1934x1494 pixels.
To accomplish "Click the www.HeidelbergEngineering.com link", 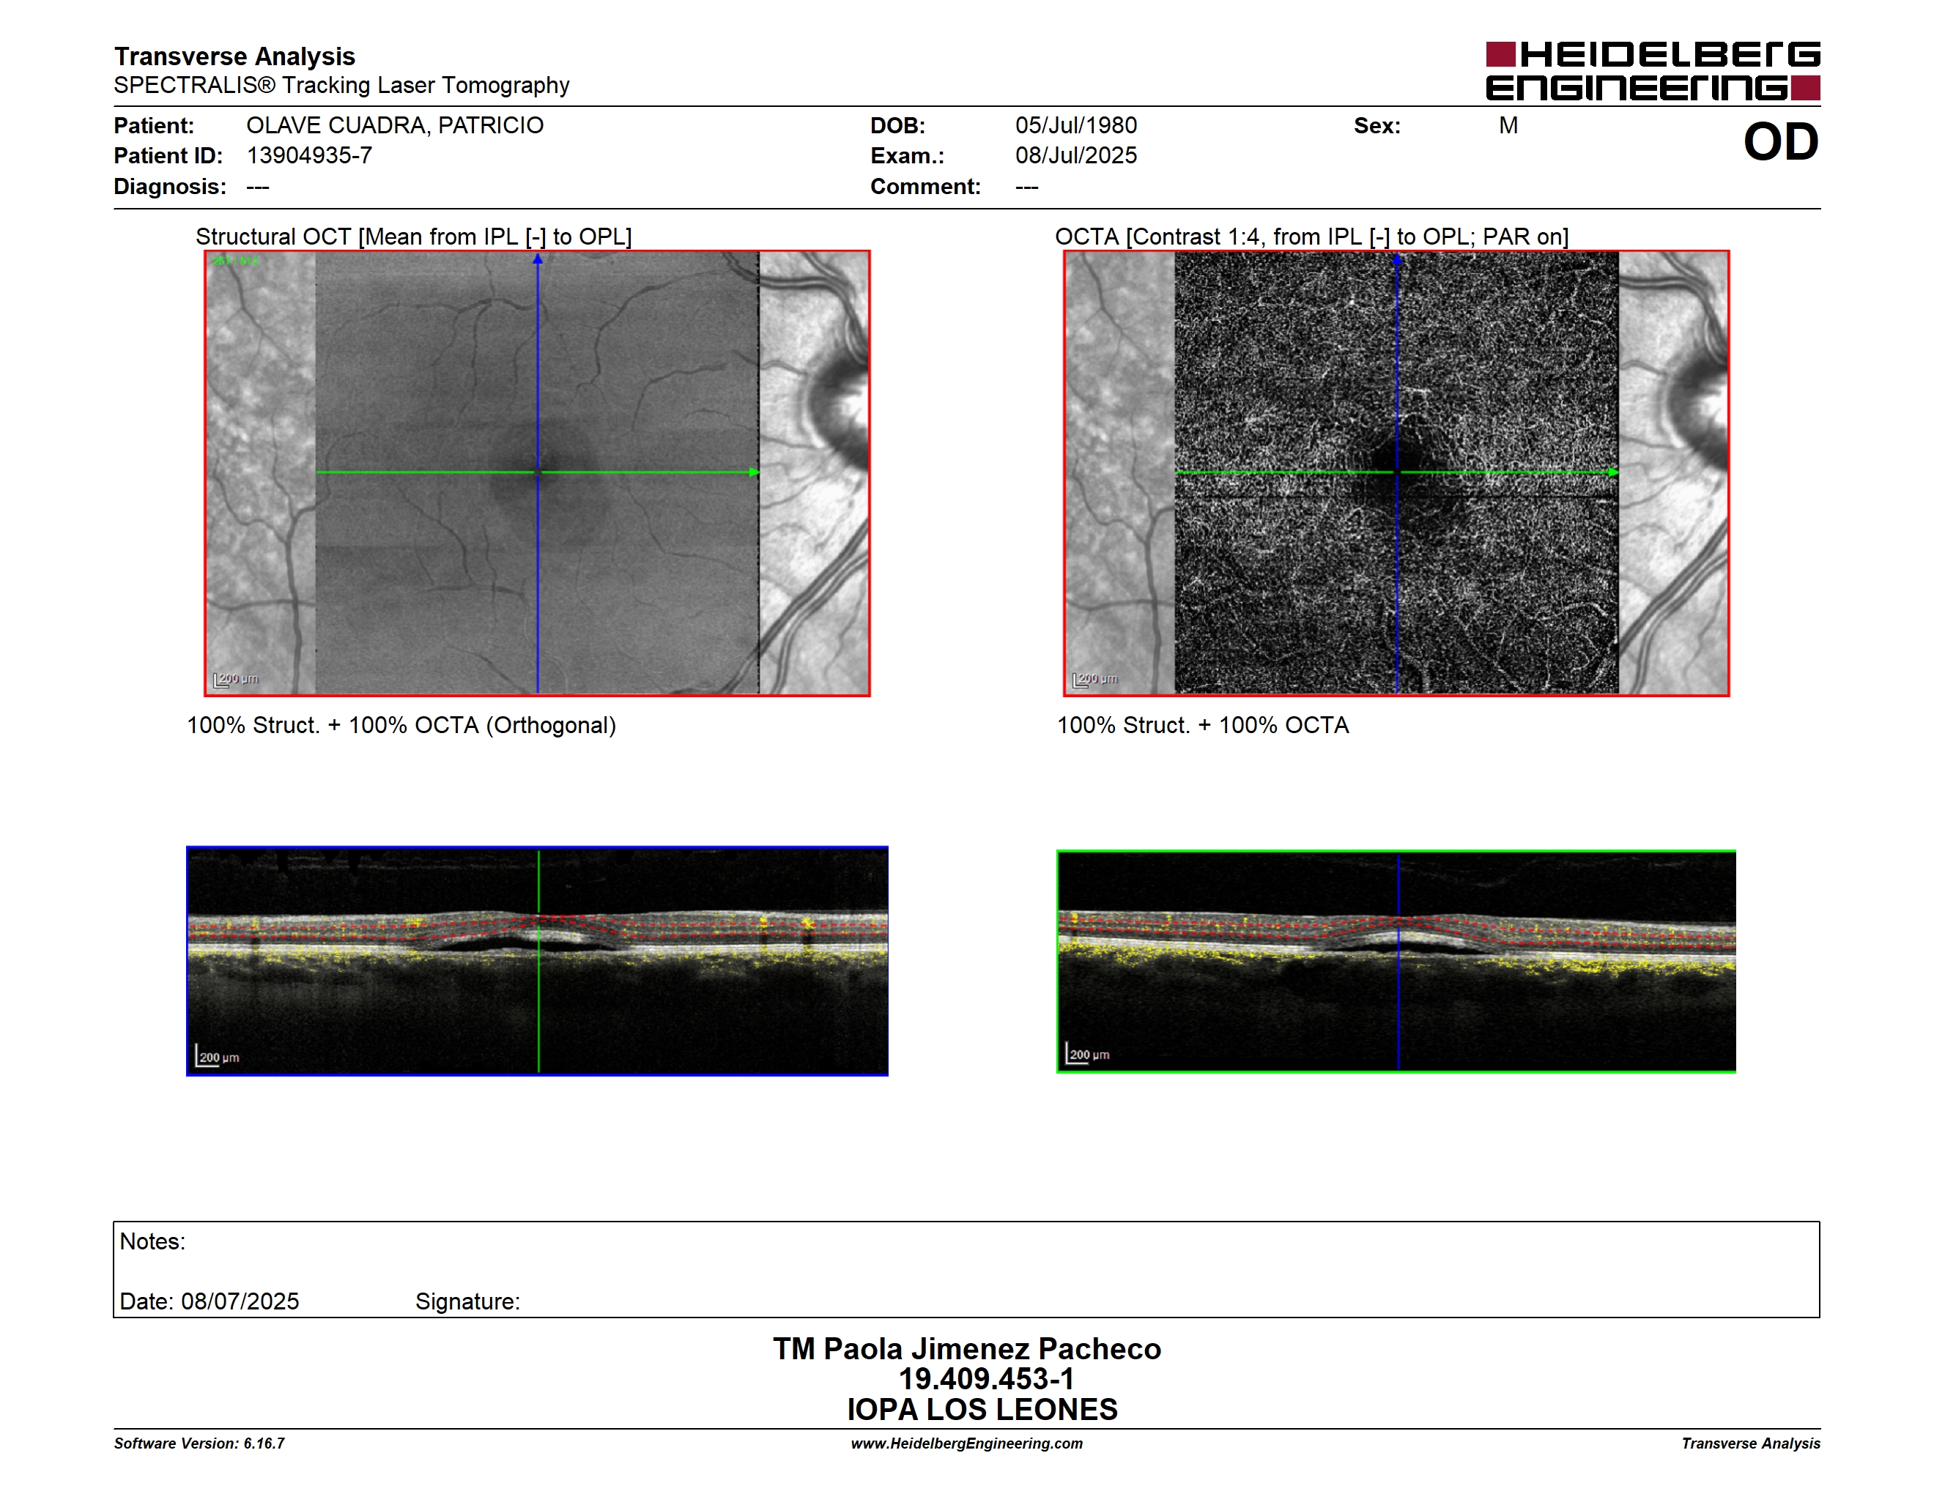I will click(967, 1443).
